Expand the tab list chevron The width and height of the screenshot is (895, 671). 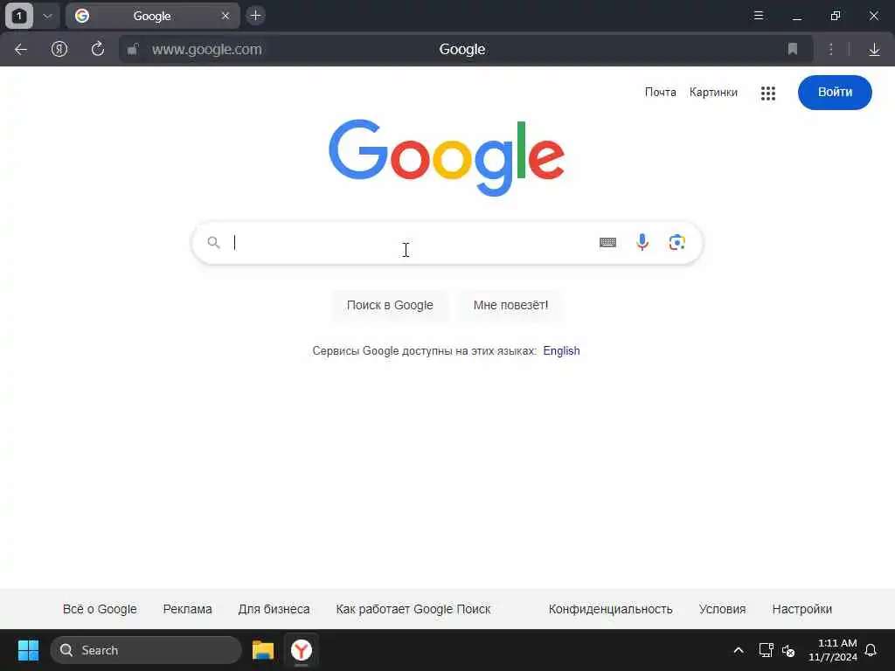pyautogui.click(x=48, y=16)
